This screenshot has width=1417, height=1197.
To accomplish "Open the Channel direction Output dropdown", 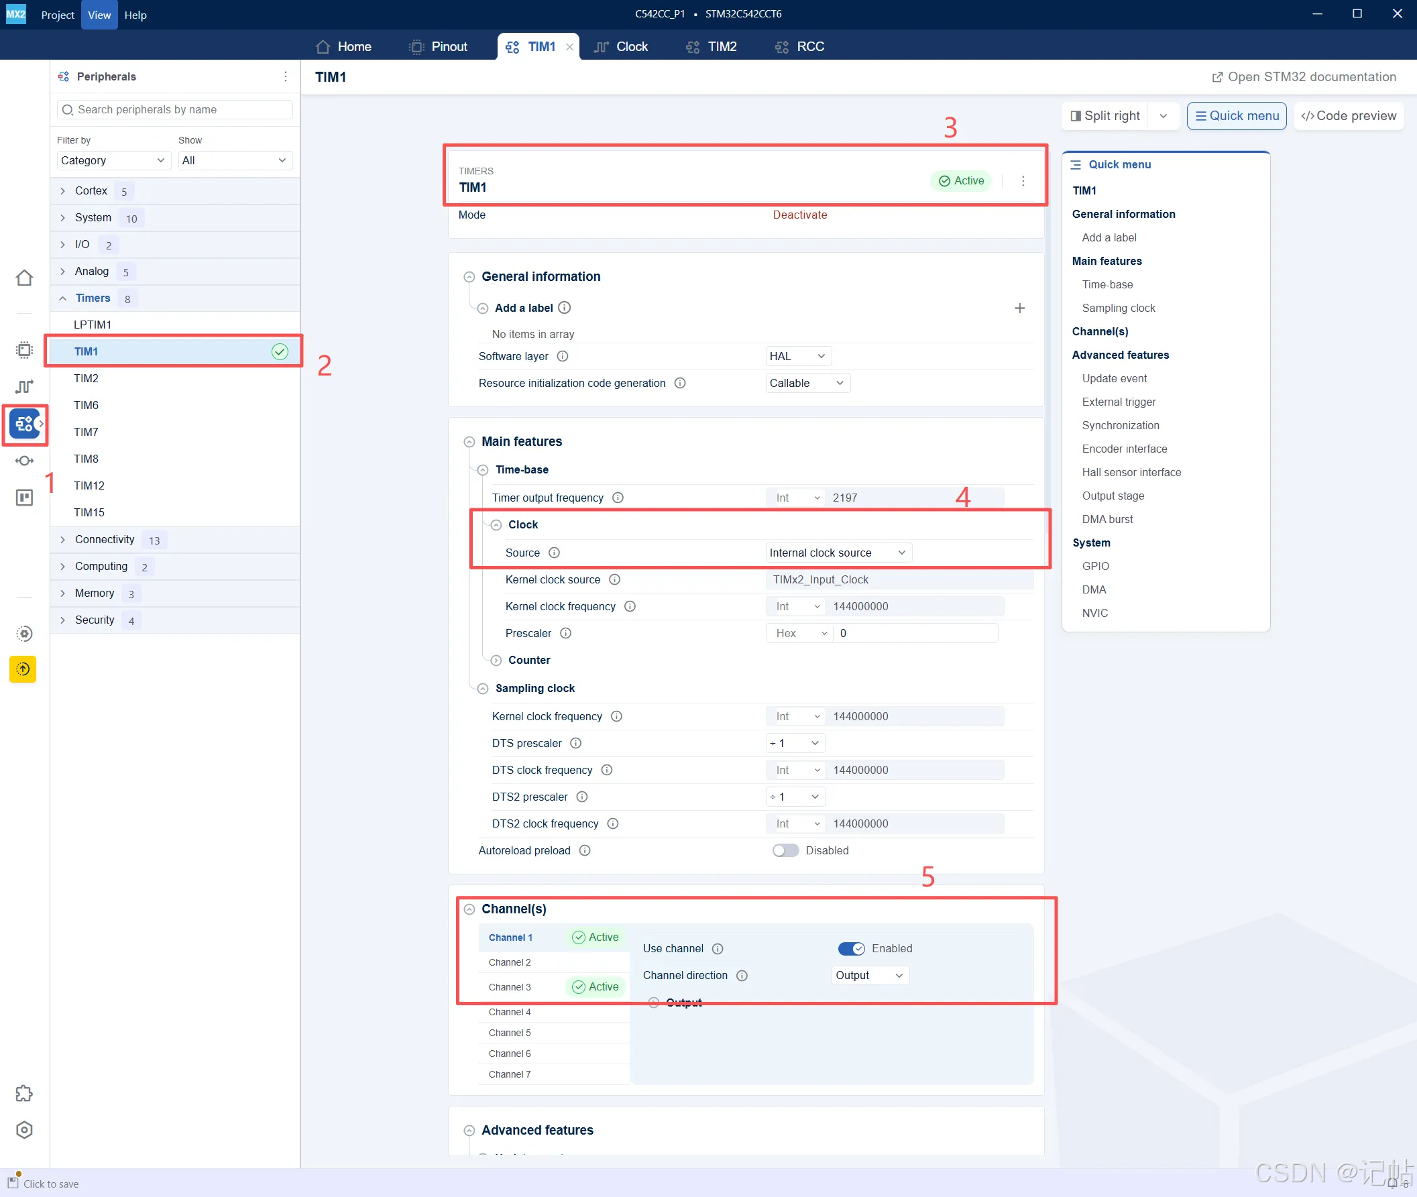I will (x=870, y=976).
